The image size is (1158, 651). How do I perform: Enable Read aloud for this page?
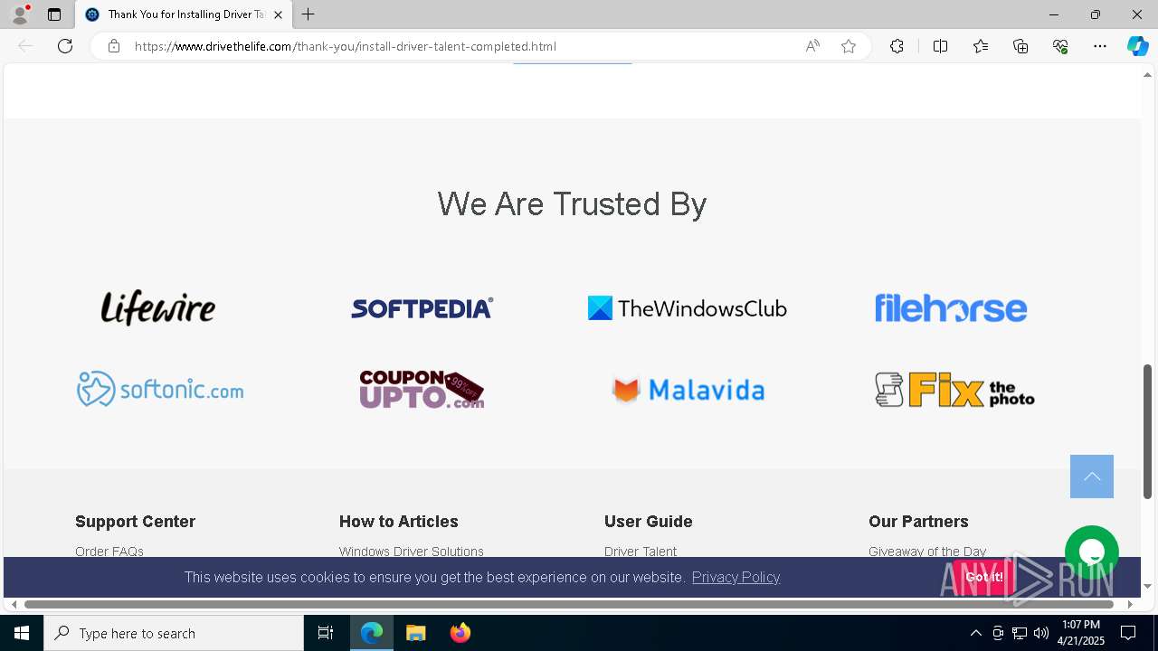(x=812, y=46)
